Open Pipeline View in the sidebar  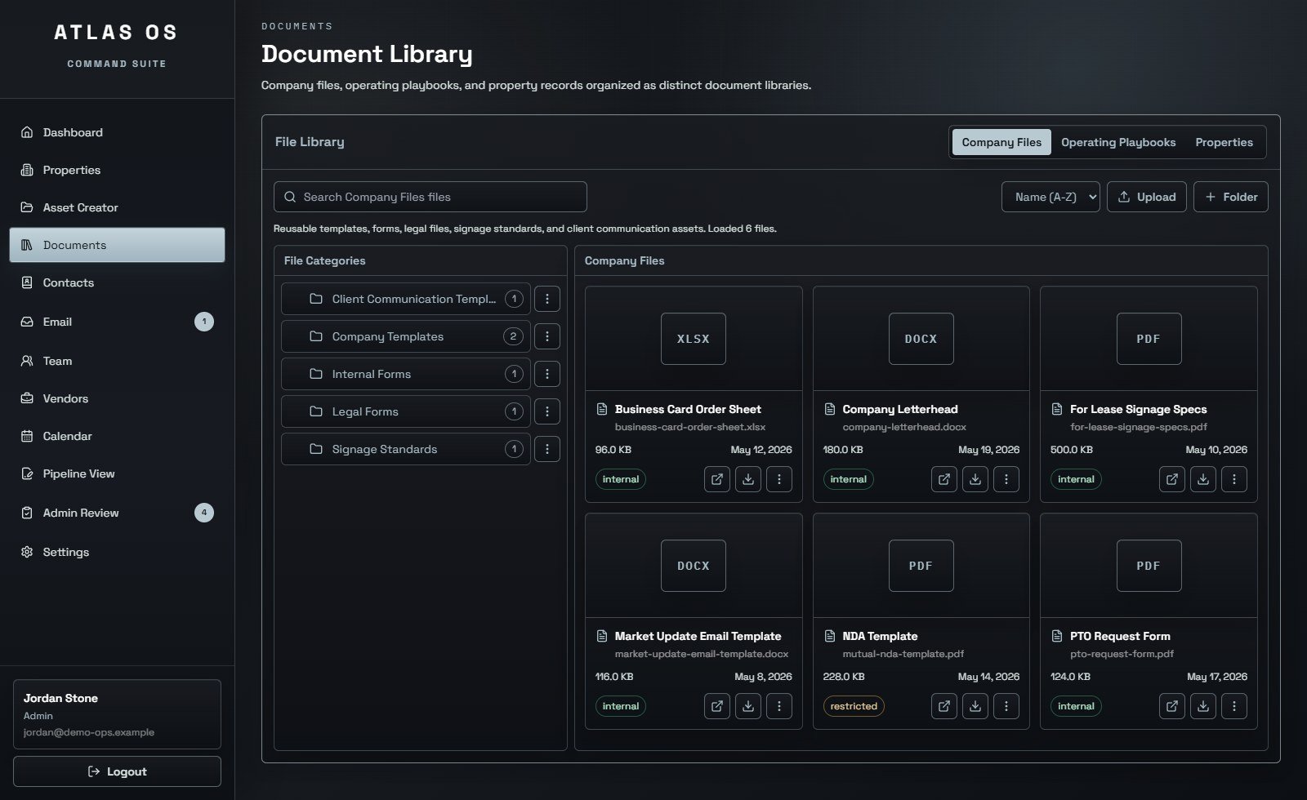[117, 473]
